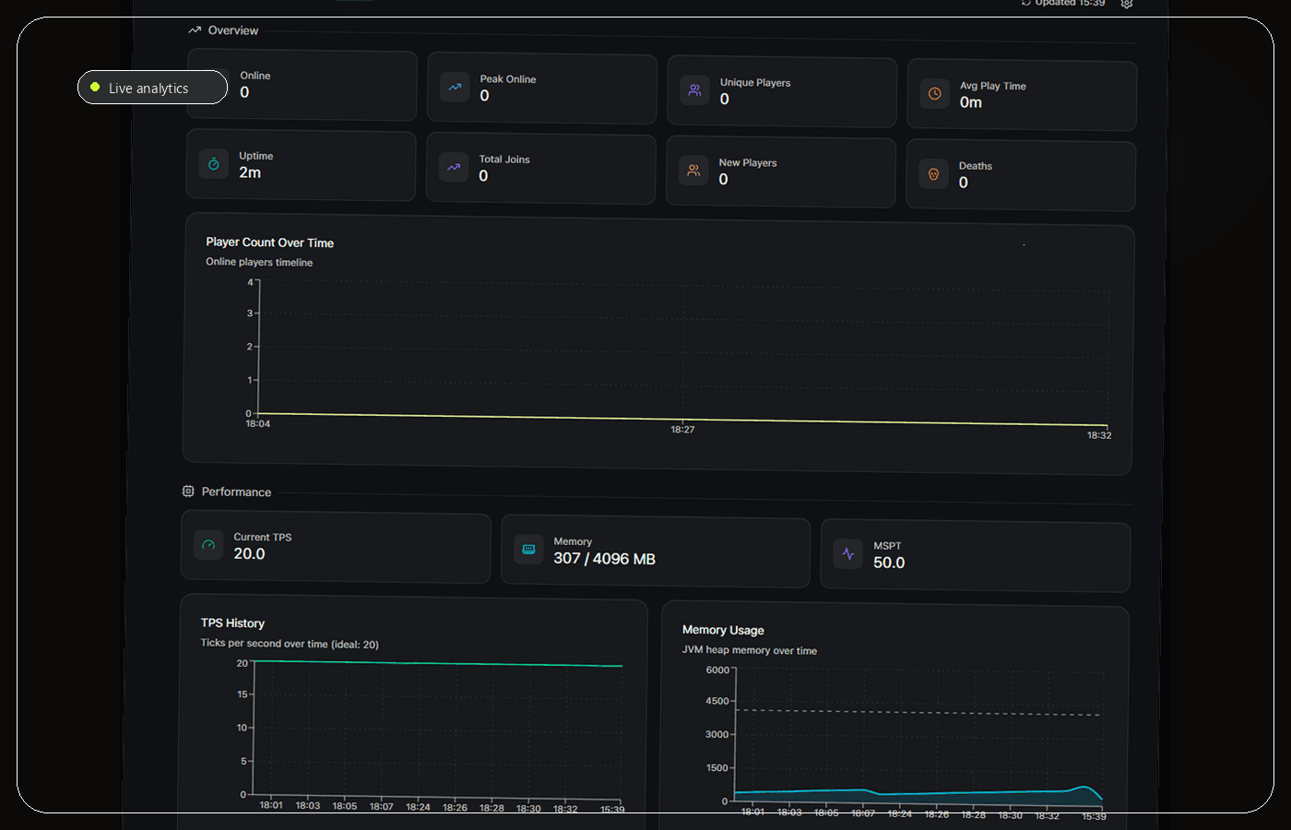Image resolution: width=1291 pixels, height=830 pixels.
Task: Click the Current TPS gauge icon
Action: click(x=208, y=545)
